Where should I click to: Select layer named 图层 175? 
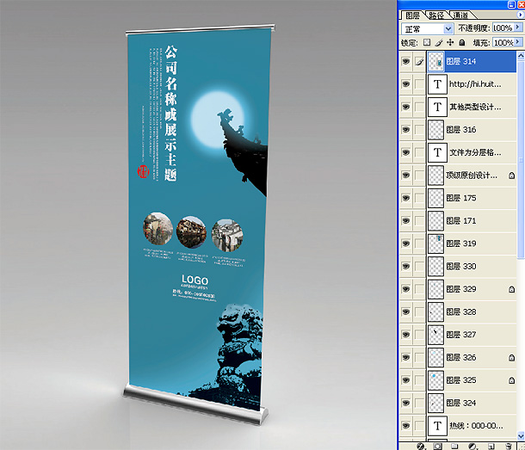coord(461,198)
